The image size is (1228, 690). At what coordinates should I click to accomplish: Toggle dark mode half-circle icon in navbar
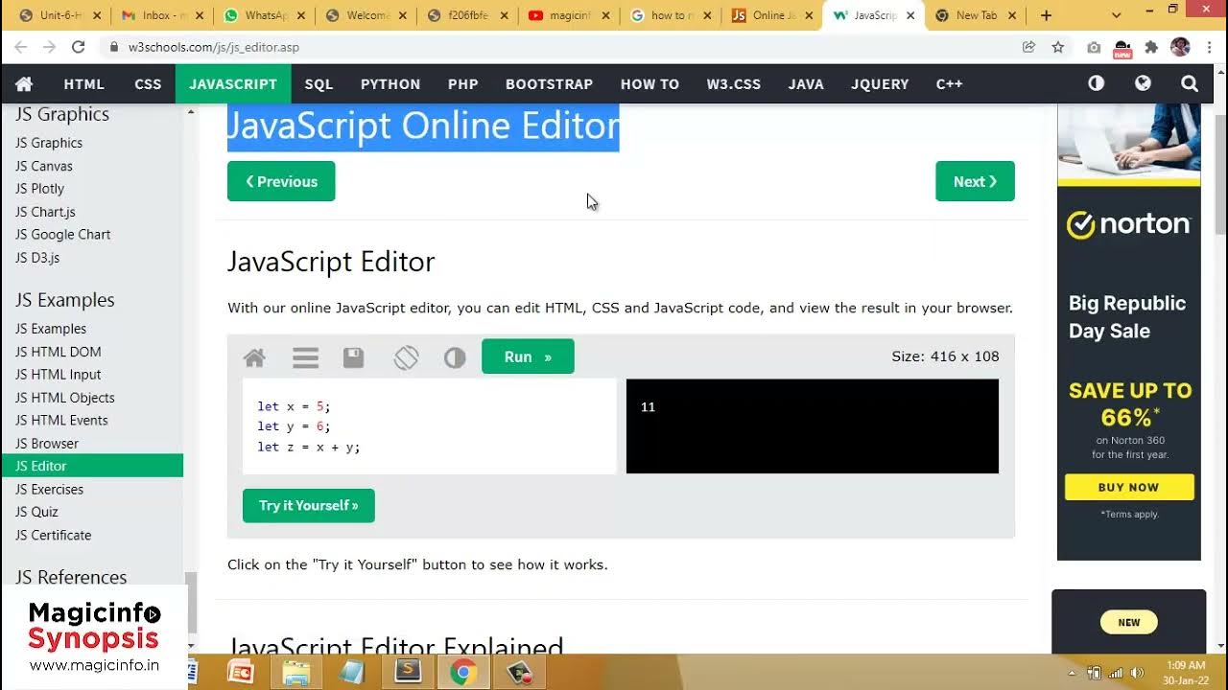(1097, 83)
